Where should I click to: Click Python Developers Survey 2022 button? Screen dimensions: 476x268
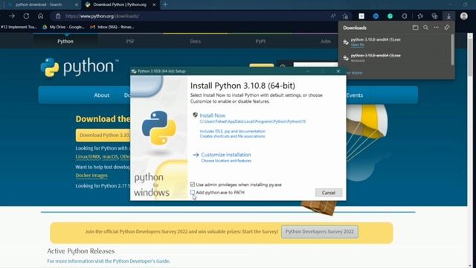(x=320, y=232)
